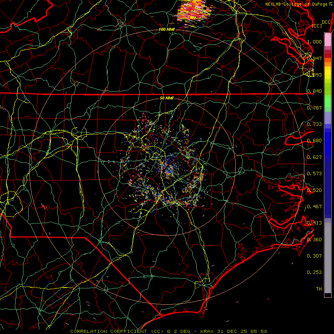The image size is (334, 334).
Task: Select the pink segment of the color bar
Action: (328, 39)
